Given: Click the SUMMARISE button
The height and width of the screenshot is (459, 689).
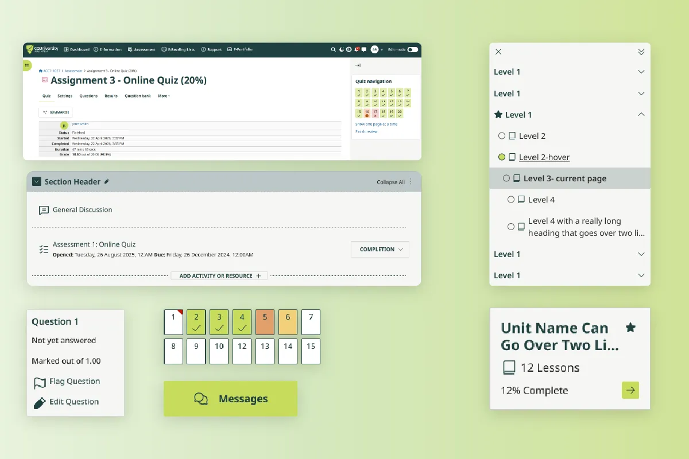Looking at the screenshot, I should point(56,112).
